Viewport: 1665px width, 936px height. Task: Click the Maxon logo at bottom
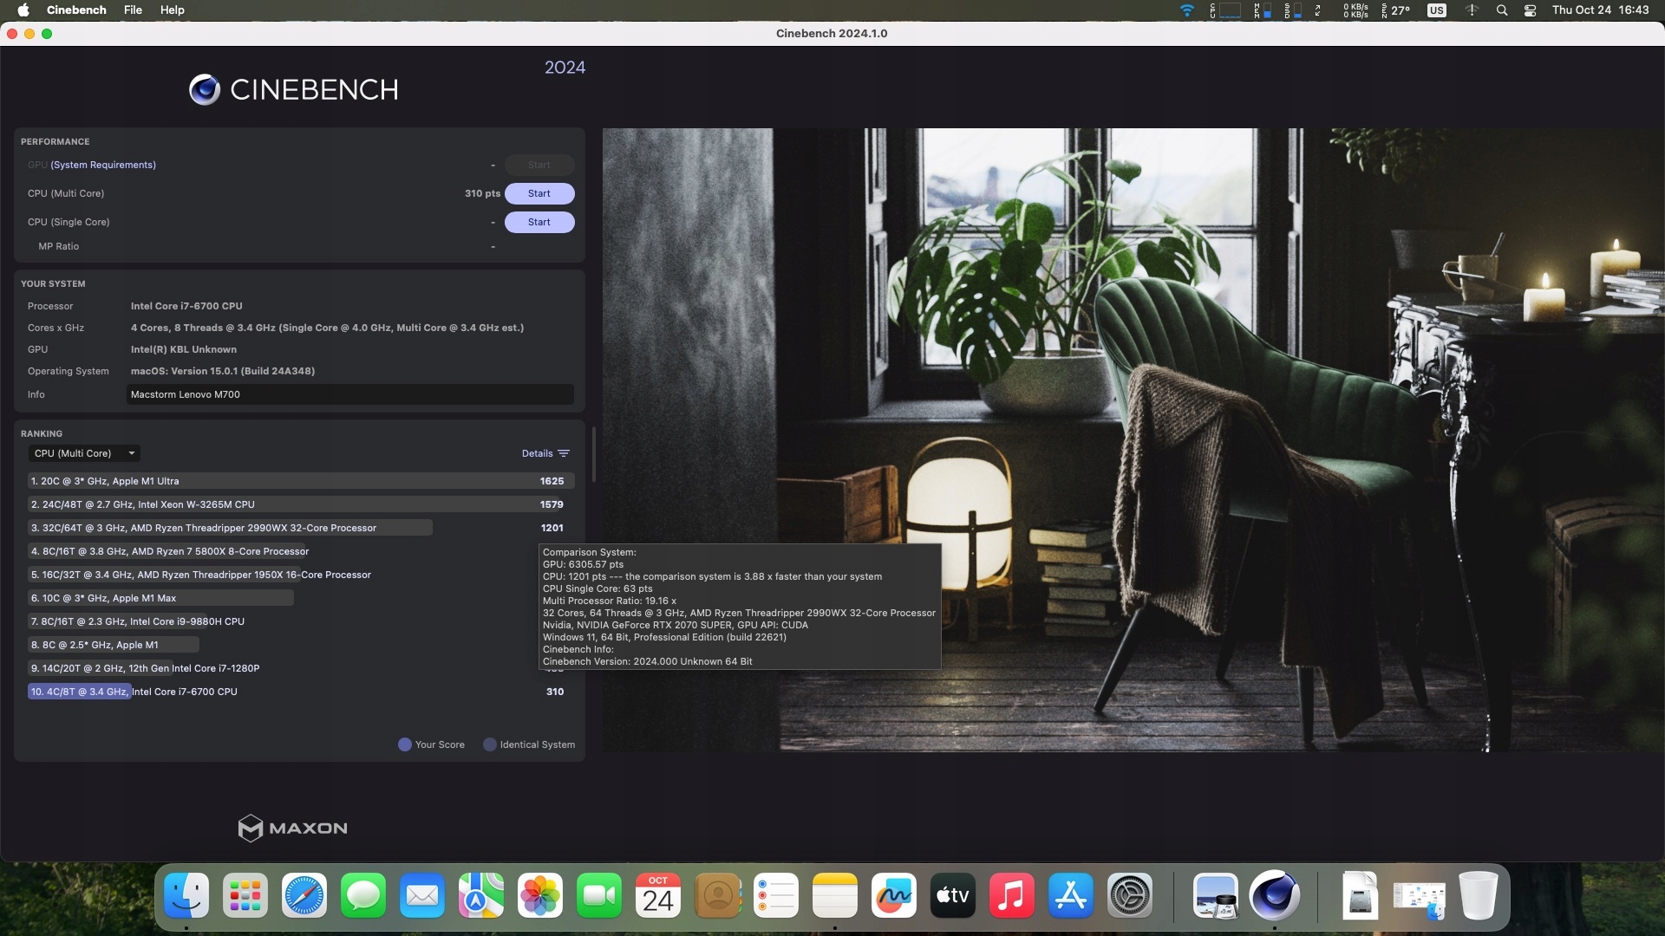(292, 829)
